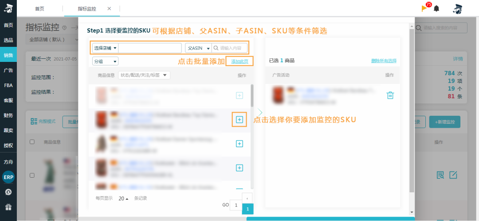Add the fourth product with its plus icon
This screenshot has height=221, width=479.
pyautogui.click(x=239, y=168)
